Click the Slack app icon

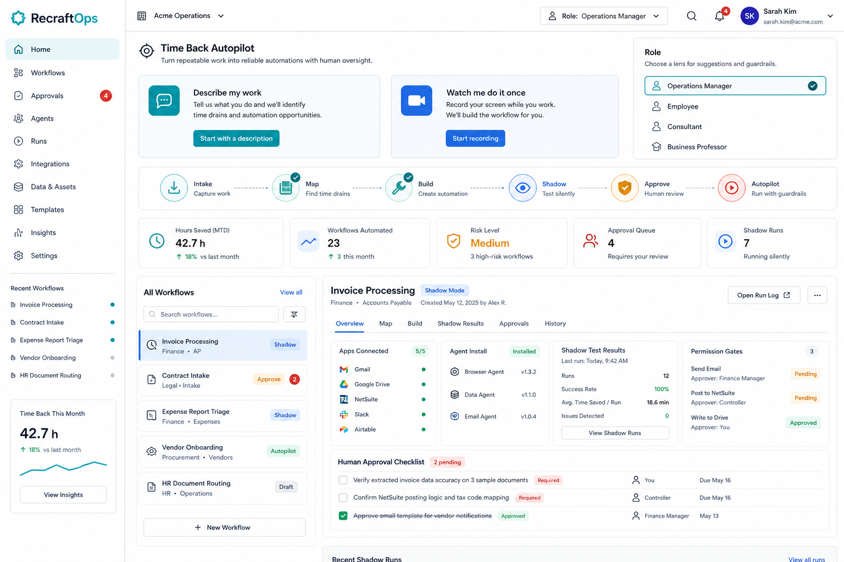point(344,414)
